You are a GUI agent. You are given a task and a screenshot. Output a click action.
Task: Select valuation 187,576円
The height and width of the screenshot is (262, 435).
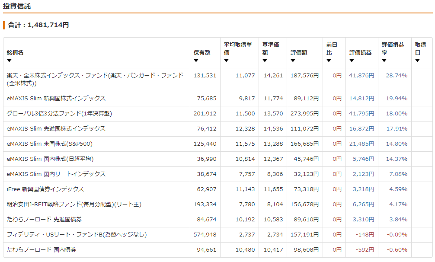(x=304, y=75)
